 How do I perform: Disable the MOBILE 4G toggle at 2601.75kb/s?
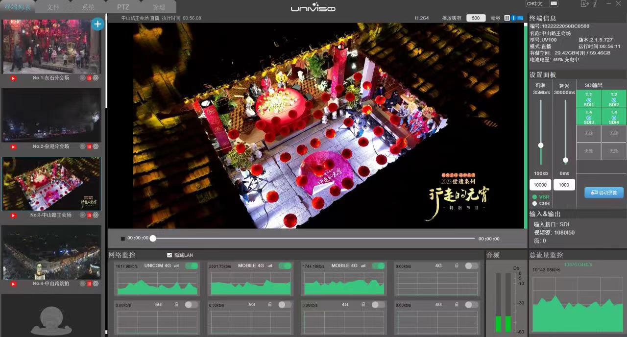click(x=285, y=265)
